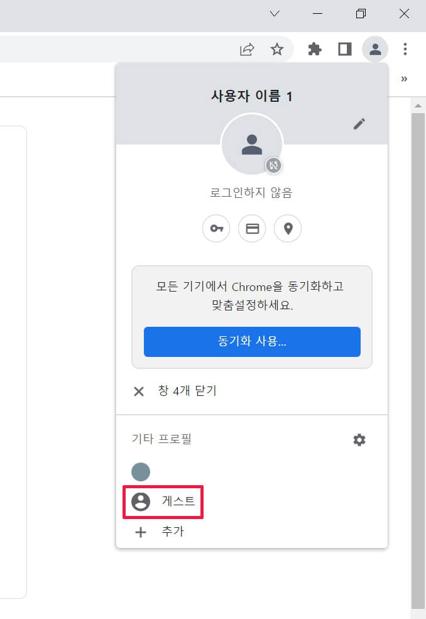Viewport: 426px width, 619px height.
Task: Open the addresses location pin icon
Action: tap(288, 228)
